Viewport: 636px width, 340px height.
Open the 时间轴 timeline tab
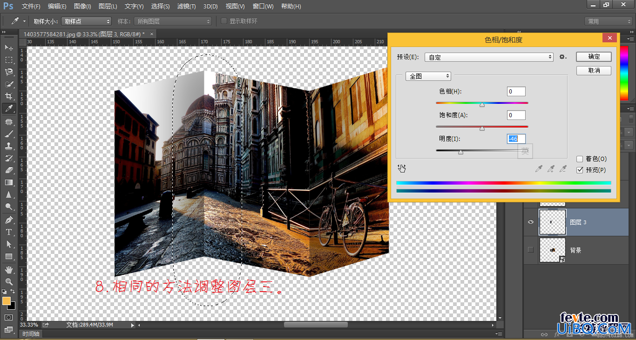pos(31,334)
